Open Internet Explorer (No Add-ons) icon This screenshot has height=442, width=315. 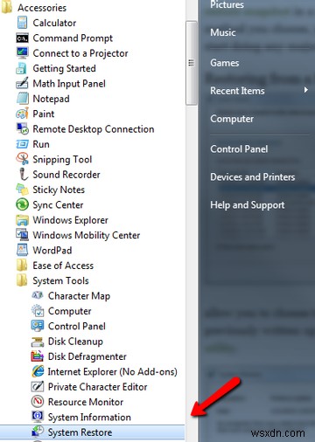38,371
